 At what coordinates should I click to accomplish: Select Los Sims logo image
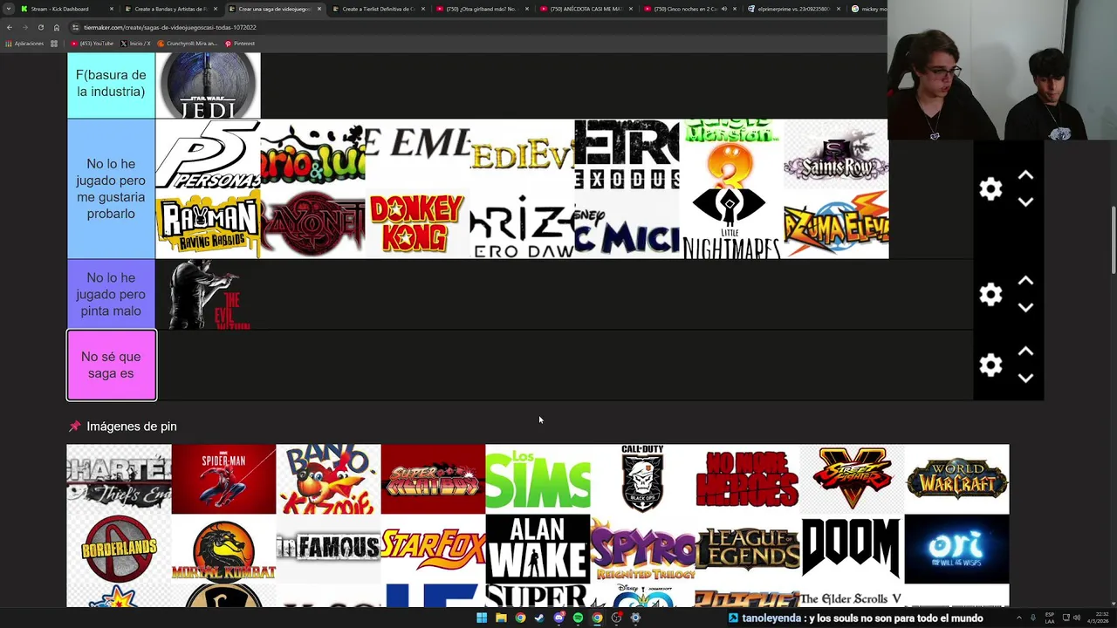coord(538,479)
